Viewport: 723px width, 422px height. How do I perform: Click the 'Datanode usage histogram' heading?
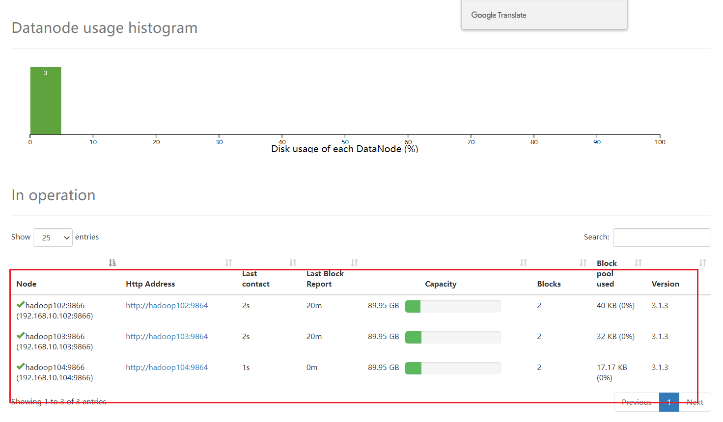(105, 28)
